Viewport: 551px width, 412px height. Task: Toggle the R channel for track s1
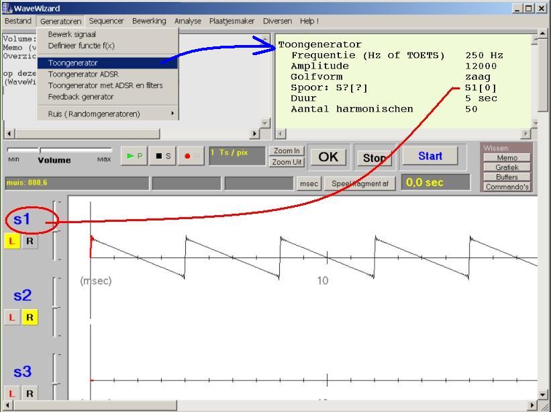[x=30, y=241]
